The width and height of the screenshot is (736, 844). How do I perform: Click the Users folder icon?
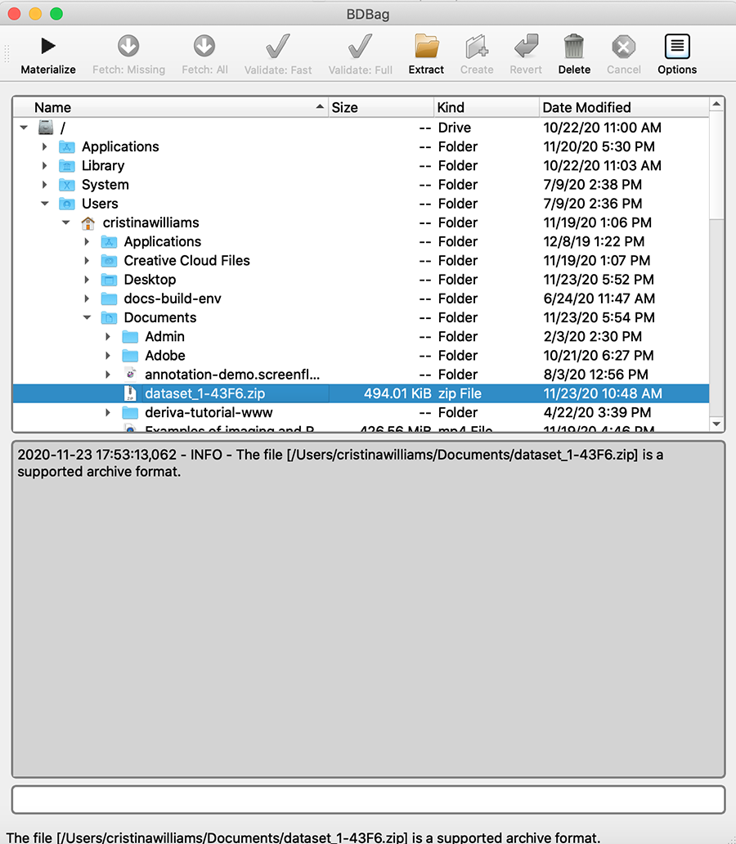coord(67,204)
